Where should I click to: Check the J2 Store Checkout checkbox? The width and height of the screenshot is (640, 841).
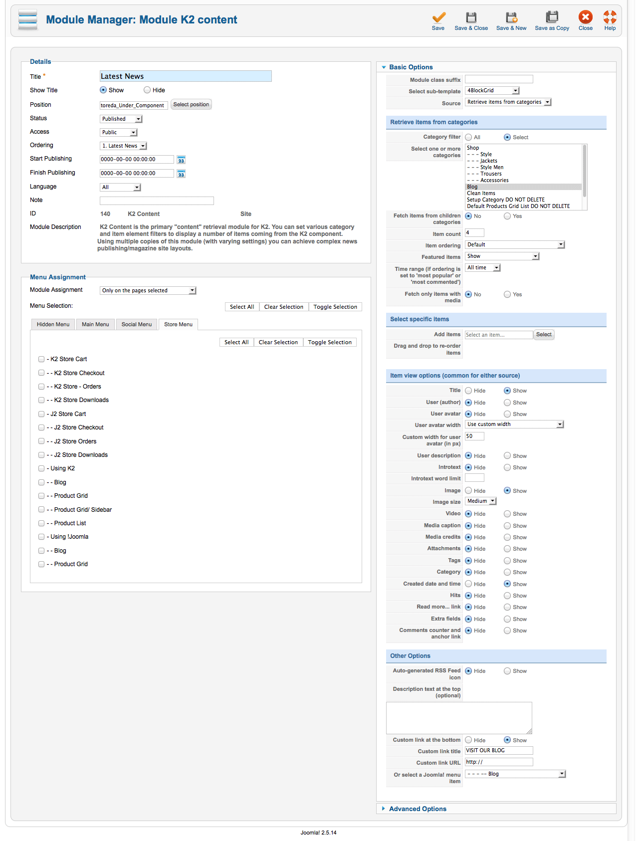41,427
